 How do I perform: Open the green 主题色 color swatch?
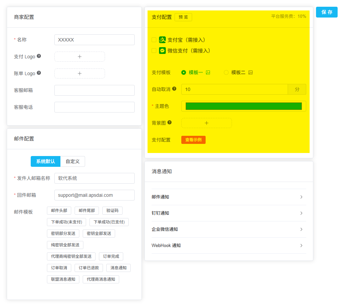click(243, 106)
